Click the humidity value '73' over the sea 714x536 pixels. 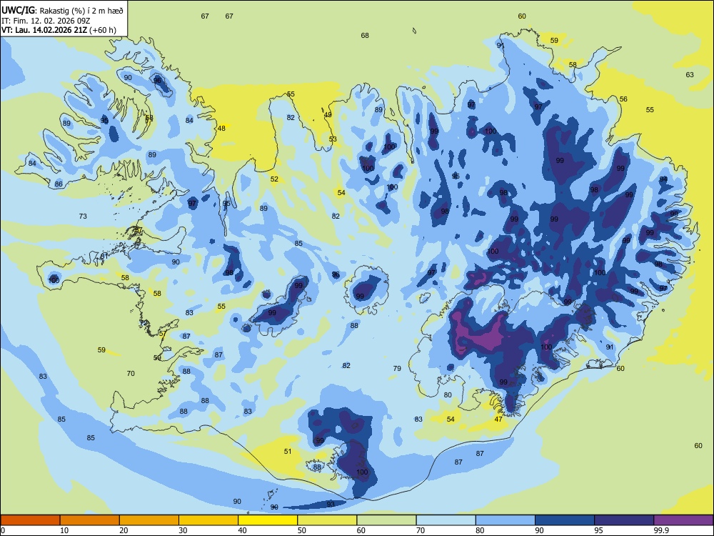point(83,216)
